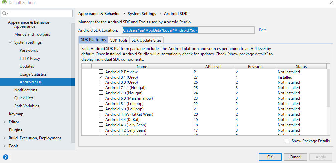Uncheck Android 8.1 (Oreo) platform
The width and height of the screenshot is (336, 163).
coord(101,77)
